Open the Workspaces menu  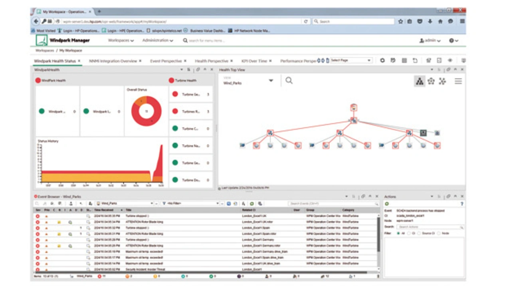(x=121, y=41)
